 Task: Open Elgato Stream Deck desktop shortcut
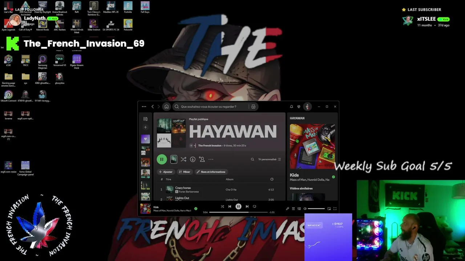pyautogui.click(x=77, y=62)
